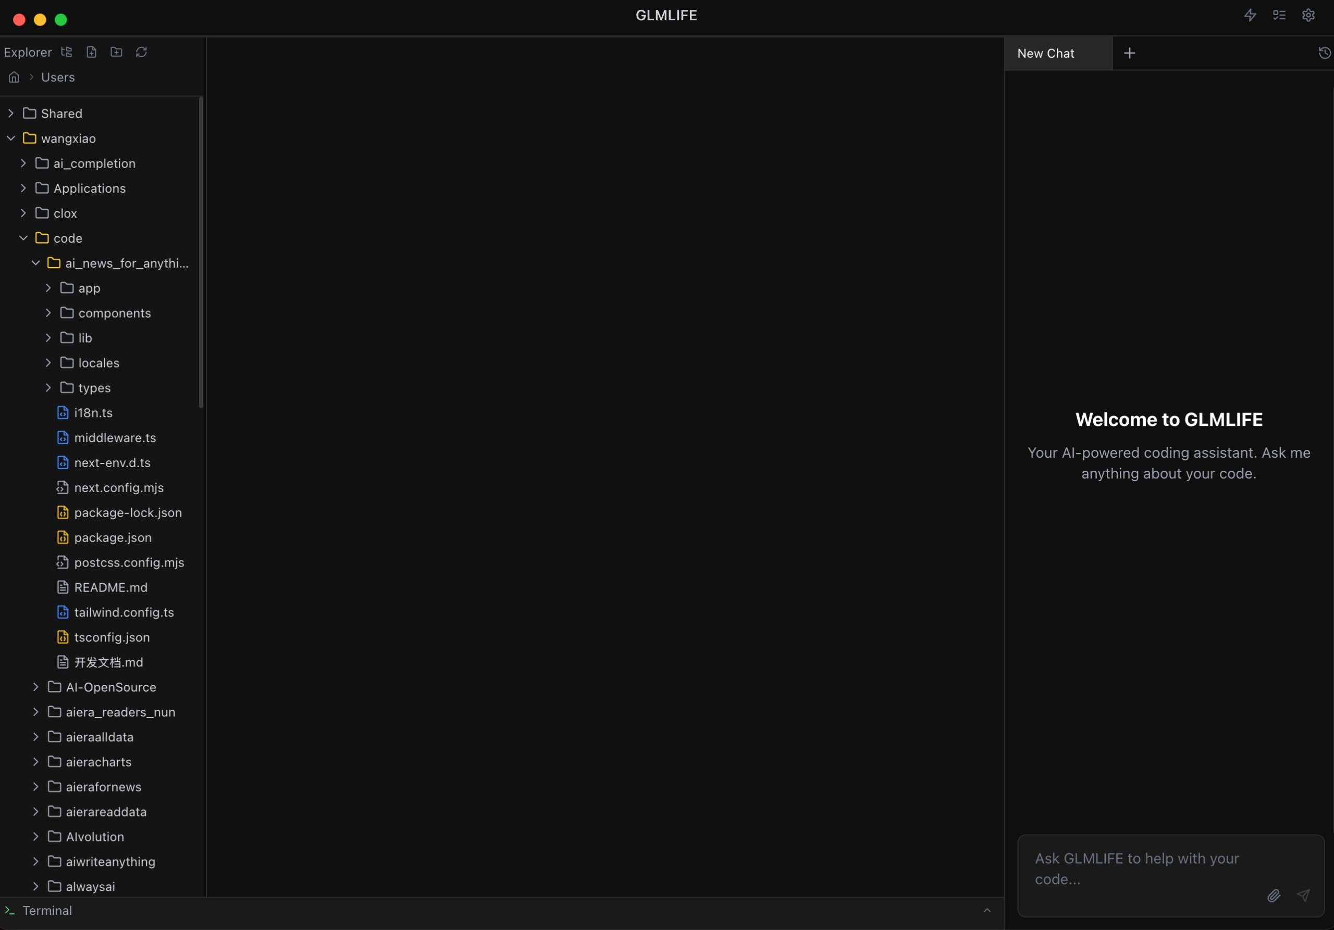Open chat history clock icon

click(x=1324, y=54)
